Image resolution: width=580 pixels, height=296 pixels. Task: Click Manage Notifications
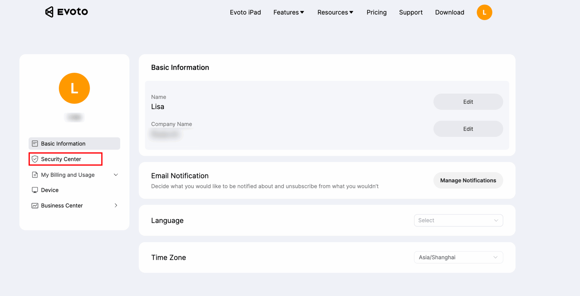tap(468, 180)
